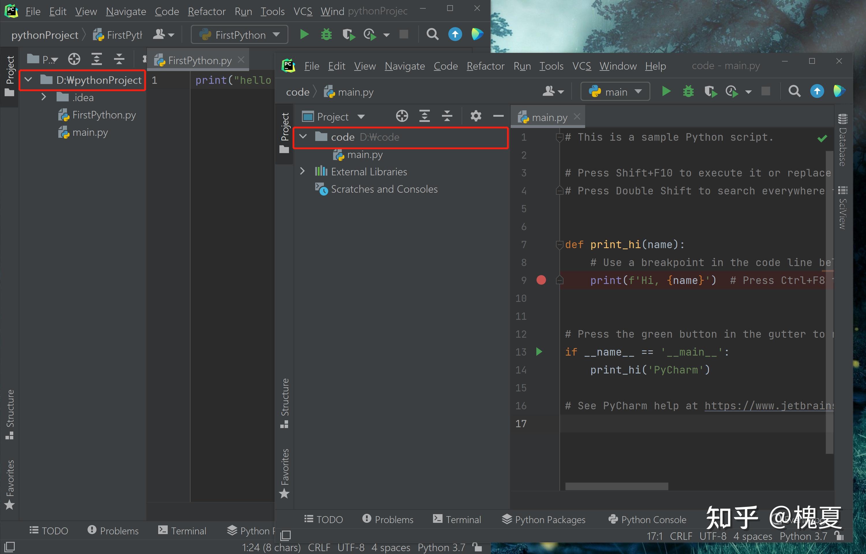Open Tools menu in pythonProject back window

272,12
